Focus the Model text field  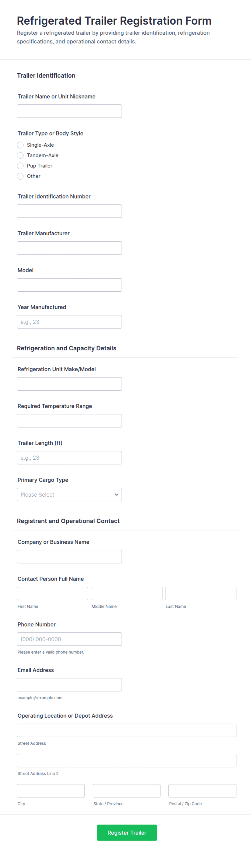[x=69, y=285]
